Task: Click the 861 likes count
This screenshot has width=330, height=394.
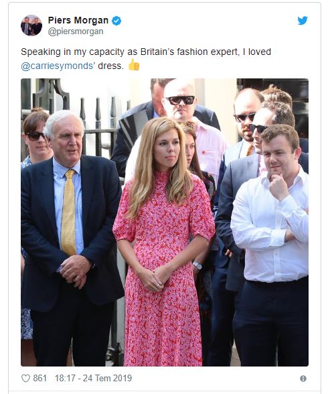Action: coord(40,378)
